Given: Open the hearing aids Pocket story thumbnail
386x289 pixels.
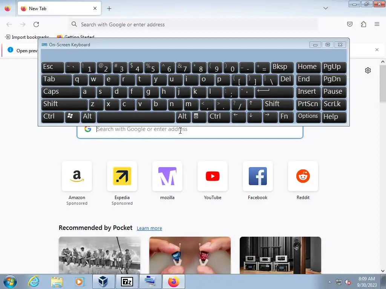Looking at the screenshot, I should click(190, 255).
